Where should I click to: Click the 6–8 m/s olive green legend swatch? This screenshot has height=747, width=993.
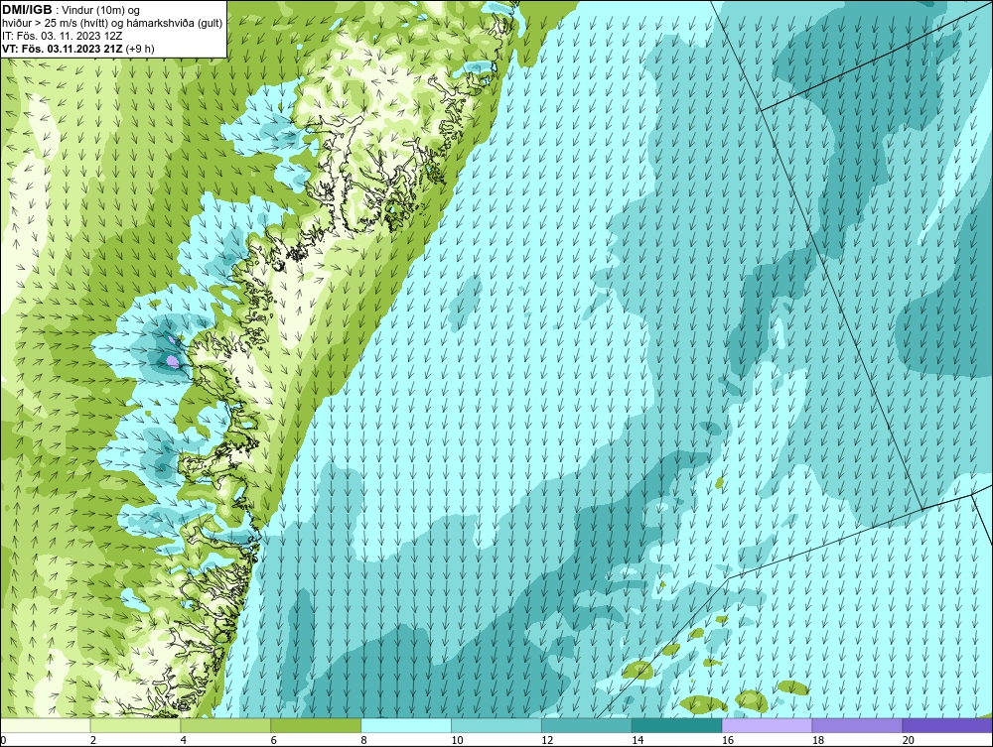click(316, 725)
